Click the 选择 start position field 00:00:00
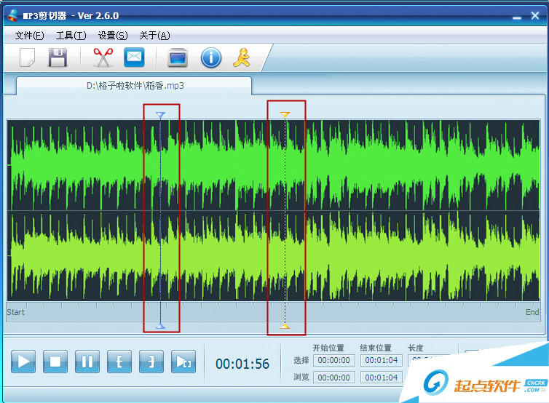The image size is (549, 403). coord(334,360)
